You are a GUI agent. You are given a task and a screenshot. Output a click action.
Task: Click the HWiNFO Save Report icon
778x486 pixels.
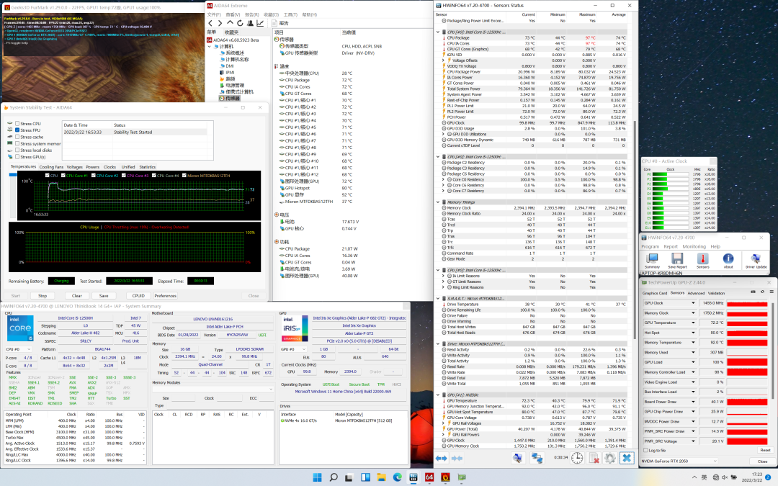coord(677,259)
